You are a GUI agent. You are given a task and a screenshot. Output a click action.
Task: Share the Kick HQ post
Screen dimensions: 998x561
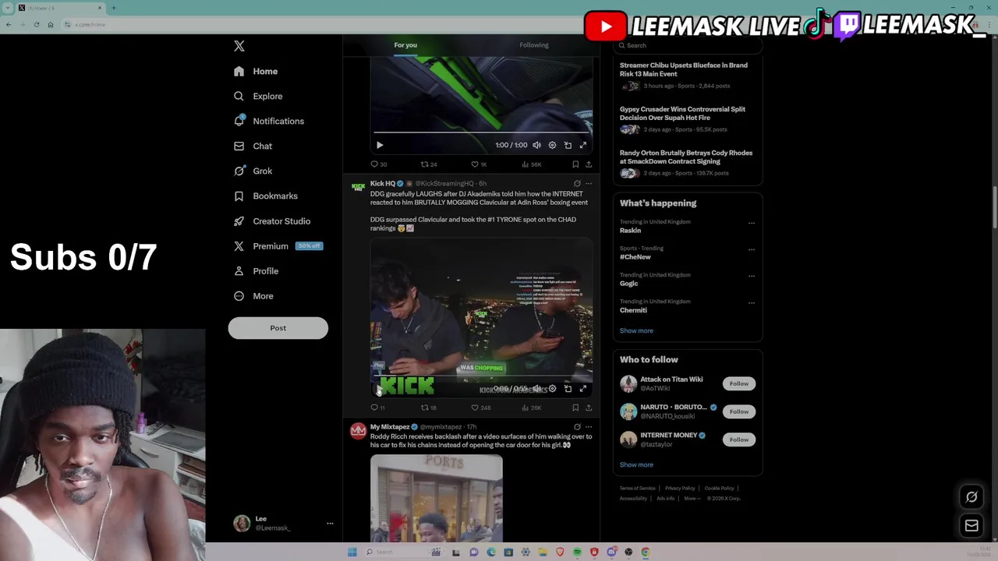tap(589, 408)
